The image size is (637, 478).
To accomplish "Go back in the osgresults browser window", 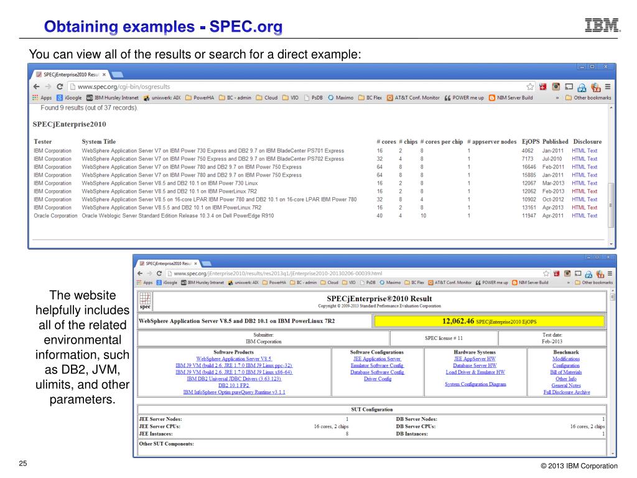I will tap(37, 87).
